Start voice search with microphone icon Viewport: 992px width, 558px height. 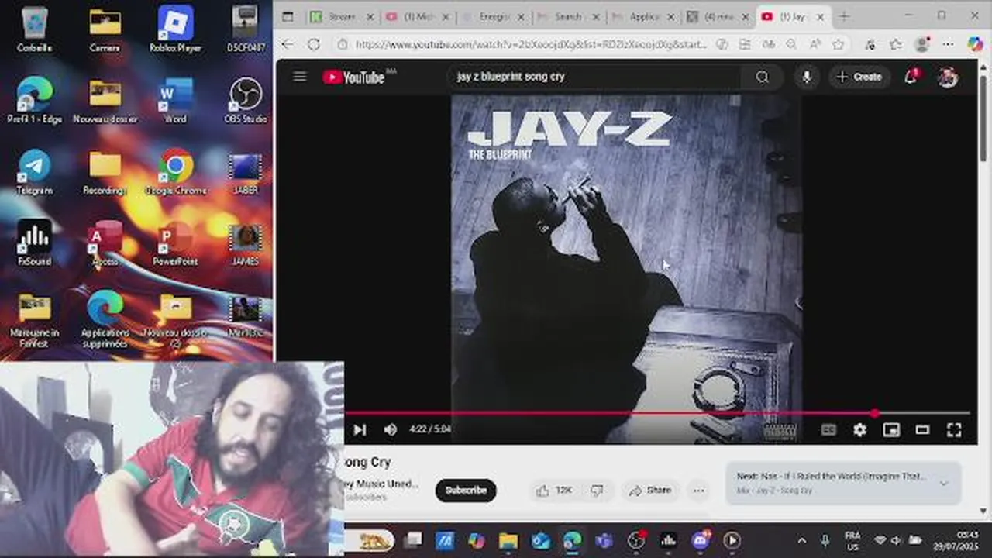click(x=807, y=77)
